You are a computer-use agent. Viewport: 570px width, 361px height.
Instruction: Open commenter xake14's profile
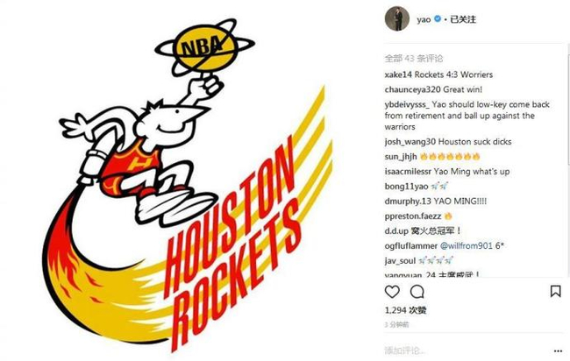pyautogui.click(x=398, y=74)
